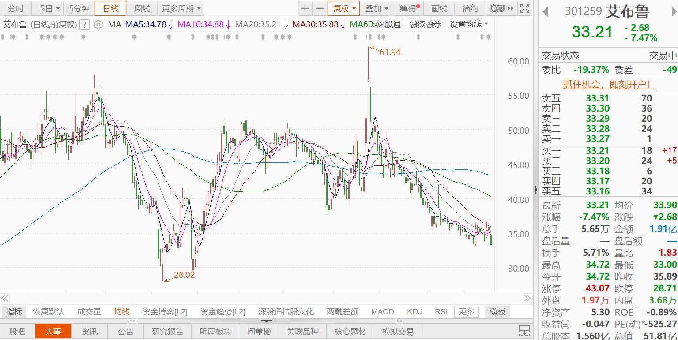Viewport: 678px width, 340px height.
Task: Collapse bottom panel with the down triangle handle
Action: (266, 321)
